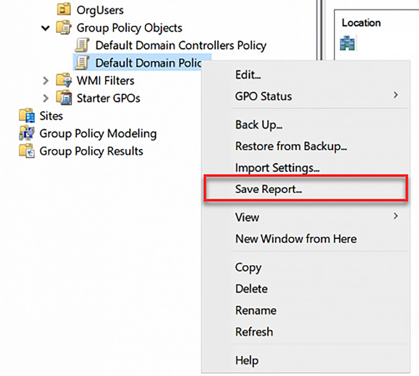
Task: Click the domain icon under Location
Action: coord(348,44)
